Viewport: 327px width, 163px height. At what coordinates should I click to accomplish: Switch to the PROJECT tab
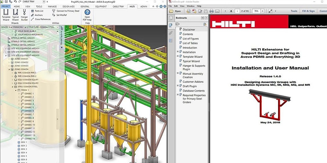pyautogui.click(x=6, y=7)
